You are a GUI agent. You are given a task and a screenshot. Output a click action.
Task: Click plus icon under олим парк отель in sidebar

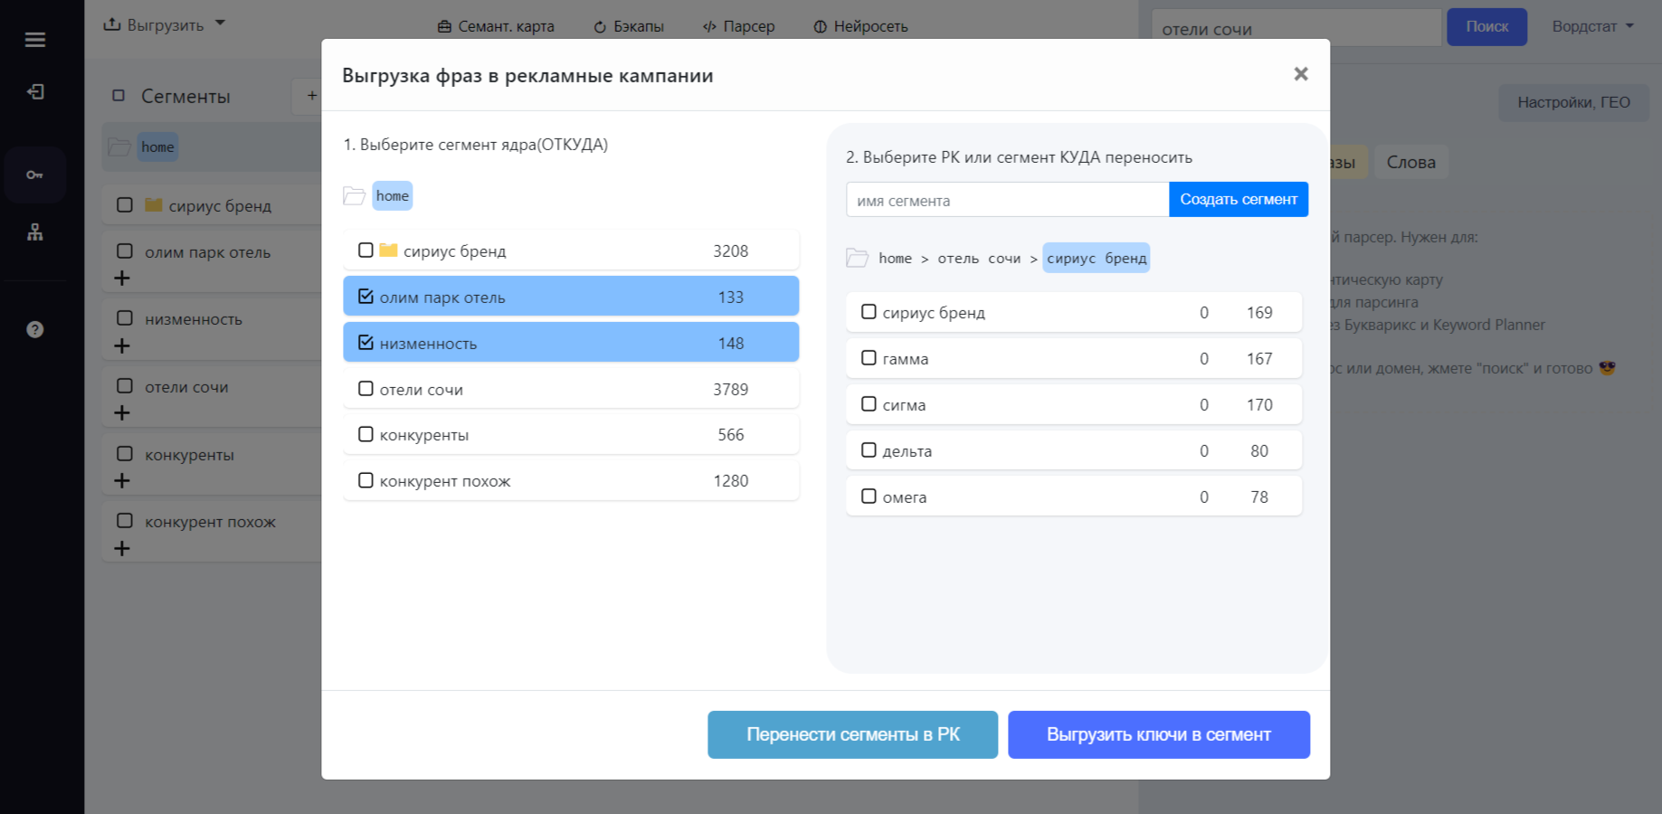(x=122, y=278)
